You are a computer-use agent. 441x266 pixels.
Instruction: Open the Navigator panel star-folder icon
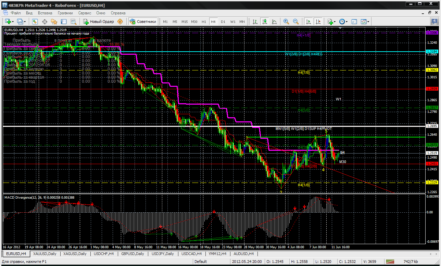click(54, 22)
